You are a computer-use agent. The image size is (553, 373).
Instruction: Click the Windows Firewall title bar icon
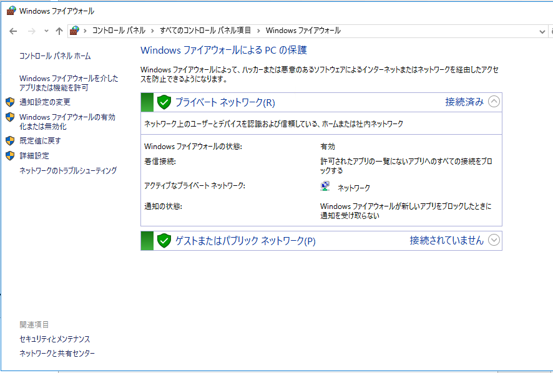tap(11, 11)
